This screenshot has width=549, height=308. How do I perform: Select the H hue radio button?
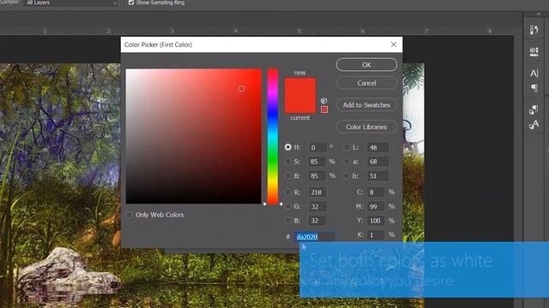coord(288,147)
